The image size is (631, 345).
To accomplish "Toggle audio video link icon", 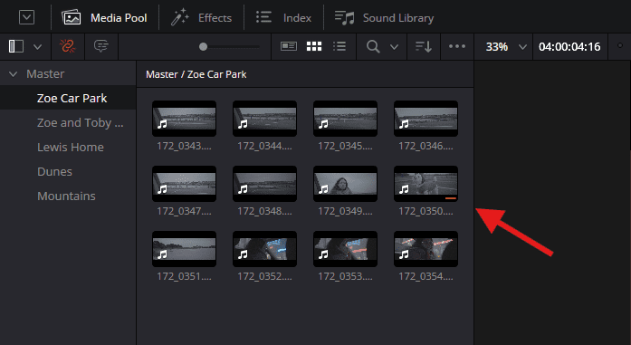I will [68, 46].
